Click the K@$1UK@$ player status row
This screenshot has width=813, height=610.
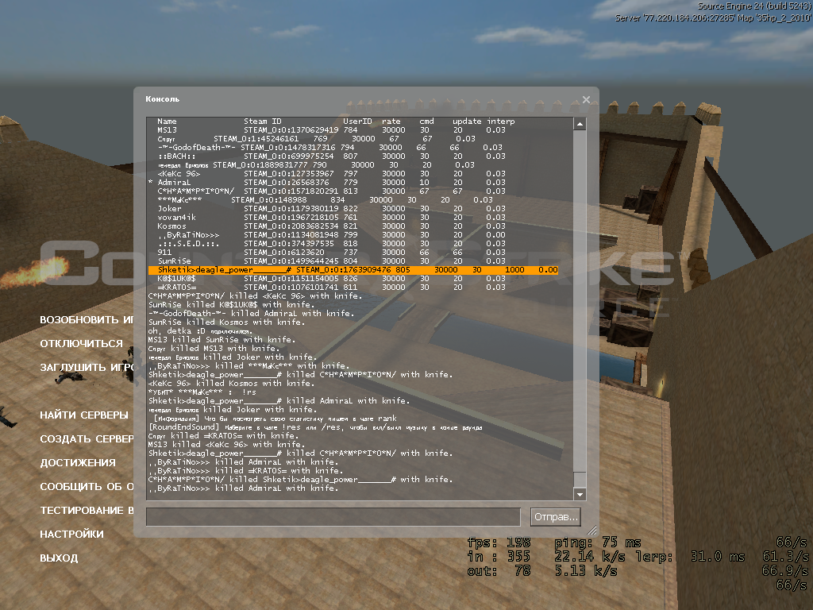click(331, 279)
